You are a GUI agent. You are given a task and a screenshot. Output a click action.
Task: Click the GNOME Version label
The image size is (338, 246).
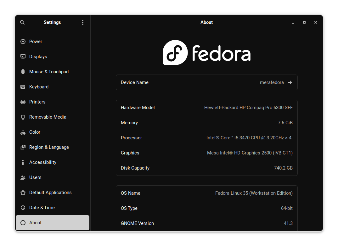click(x=137, y=223)
